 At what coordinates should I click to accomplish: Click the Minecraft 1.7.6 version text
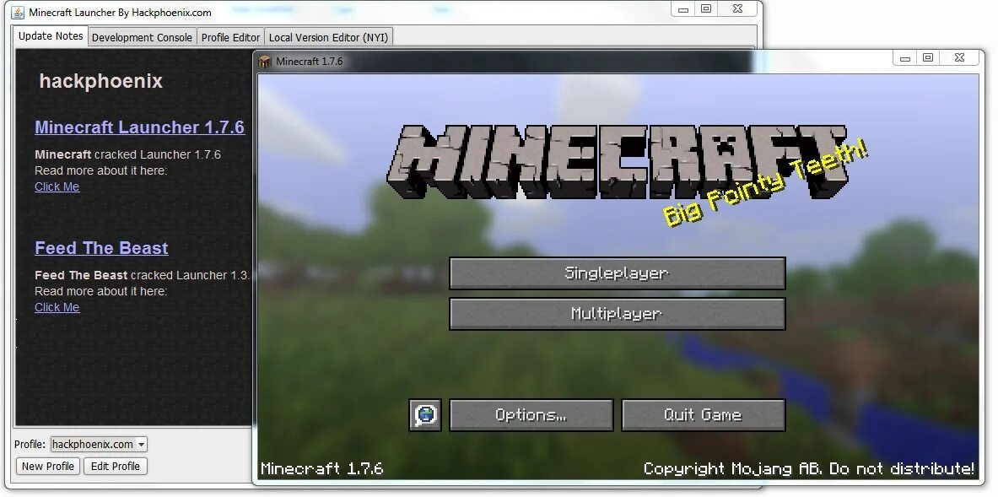[x=322, y=469]
